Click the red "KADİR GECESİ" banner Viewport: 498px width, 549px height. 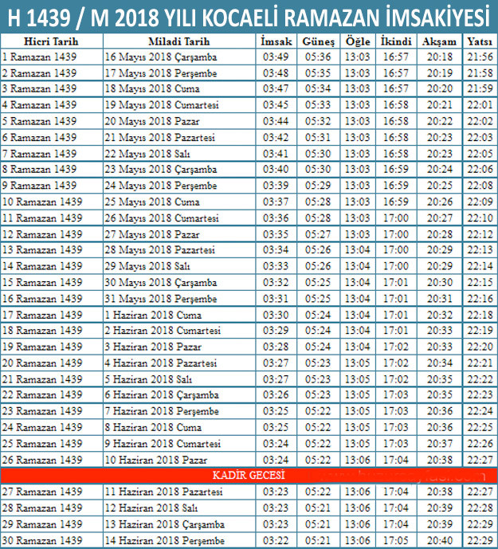click(x=249, y=475)
